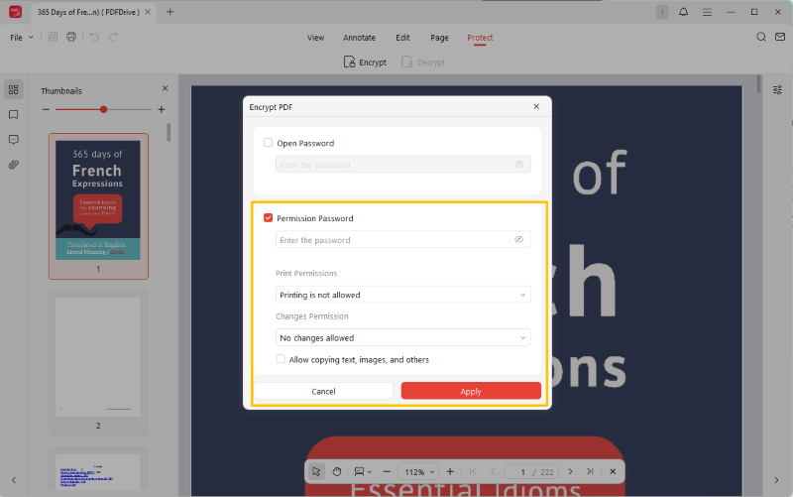Open the mail envelope icon
The width and height of the screenshot is (793, 497).
pyautogui.click(x=780, y=37)
